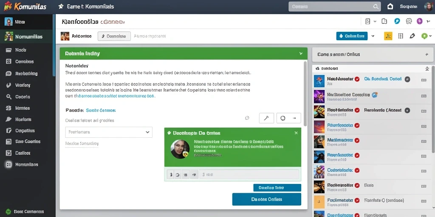Open the 'Ok Sonohest Ooriod' link in the right list
The image size is (435, 217).
(x=383, y=79)
